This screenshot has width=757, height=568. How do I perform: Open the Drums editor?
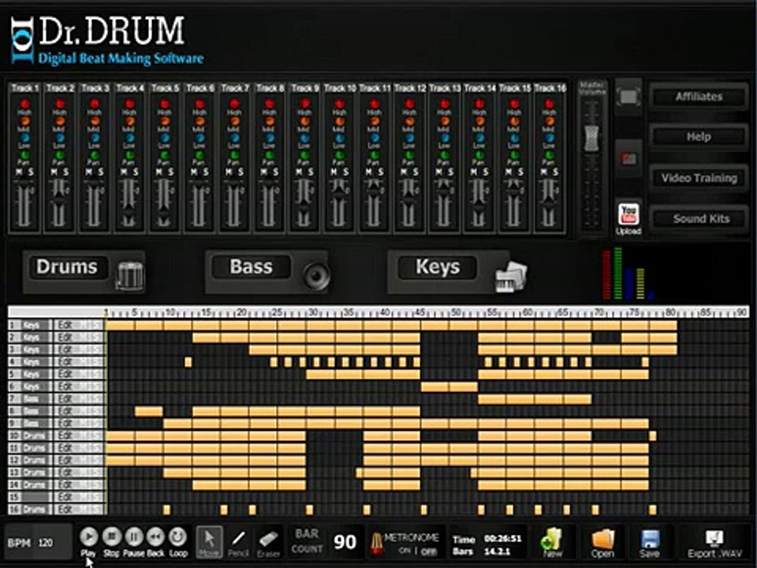pos(67,267)
